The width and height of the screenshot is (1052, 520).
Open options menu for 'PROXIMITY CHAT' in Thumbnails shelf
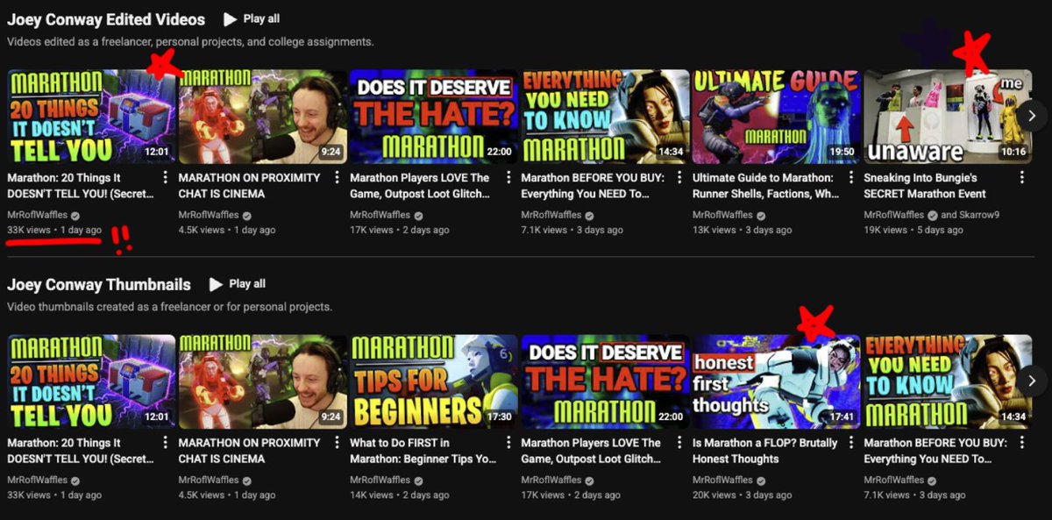(337, 443)
